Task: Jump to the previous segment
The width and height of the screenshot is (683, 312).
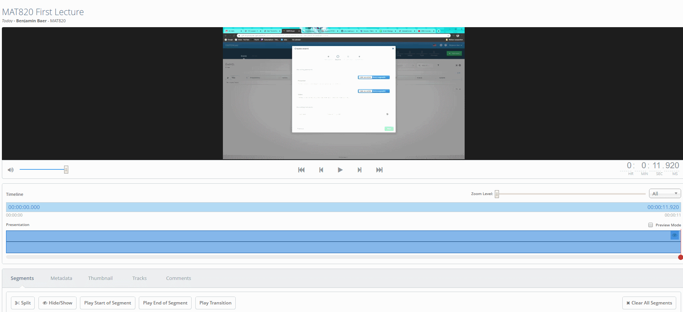Action: click(301, 170)
